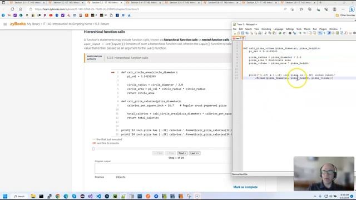Show hidden system tray icons

tap(315, 196)
